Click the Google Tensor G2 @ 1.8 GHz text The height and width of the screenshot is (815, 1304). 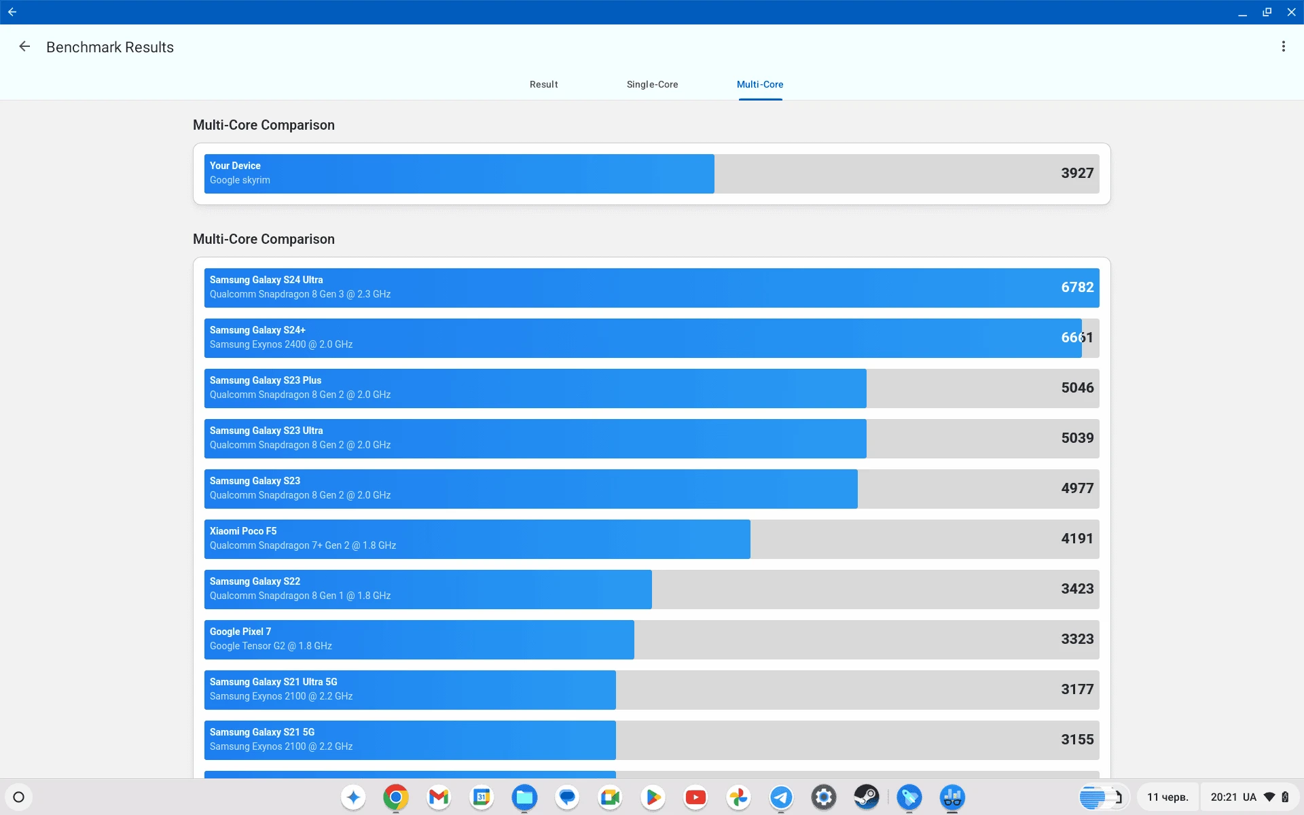point(271,646)
